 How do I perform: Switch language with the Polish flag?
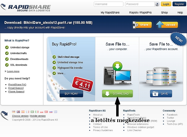[x=41, y=112]
